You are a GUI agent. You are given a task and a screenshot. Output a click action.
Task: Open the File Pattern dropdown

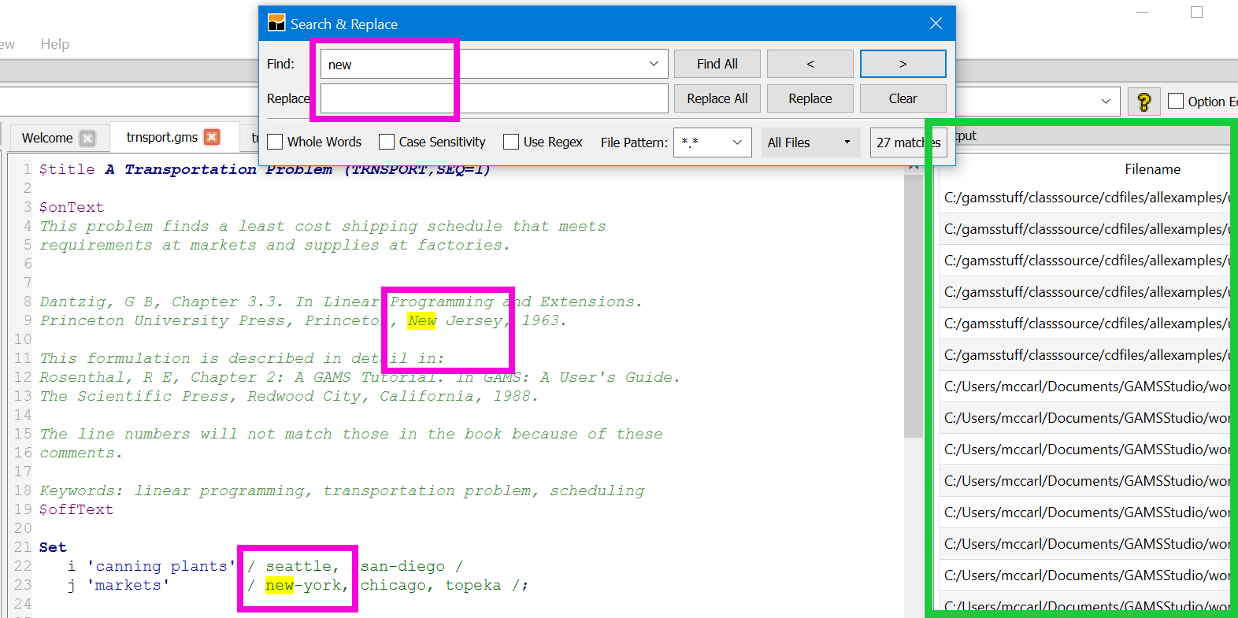(736, 142)
